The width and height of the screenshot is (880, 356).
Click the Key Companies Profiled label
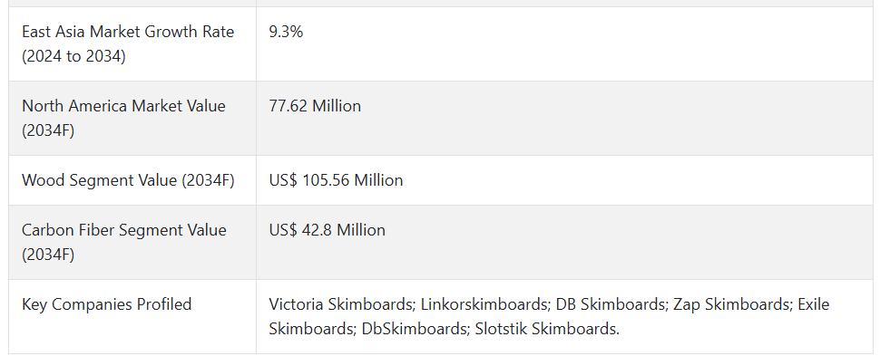(x=107, y=304)
